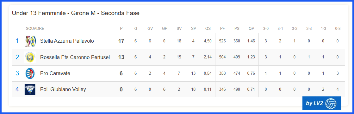Viewport: 354px width, 114px height.
Task: Select the Pro Caravate team name
Action: tap(55, 73)
